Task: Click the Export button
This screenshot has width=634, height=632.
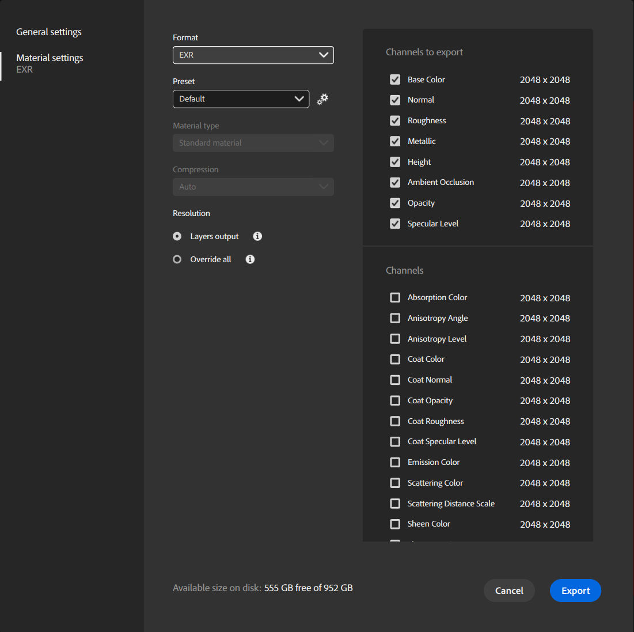Action: 575,591
